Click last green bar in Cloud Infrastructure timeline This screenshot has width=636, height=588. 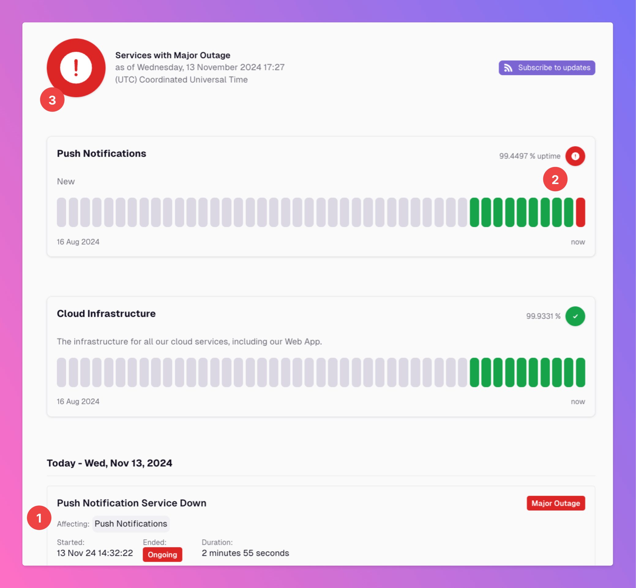580,372
